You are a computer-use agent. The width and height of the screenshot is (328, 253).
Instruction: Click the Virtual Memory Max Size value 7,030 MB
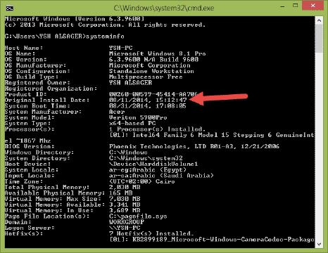point(125,199)
